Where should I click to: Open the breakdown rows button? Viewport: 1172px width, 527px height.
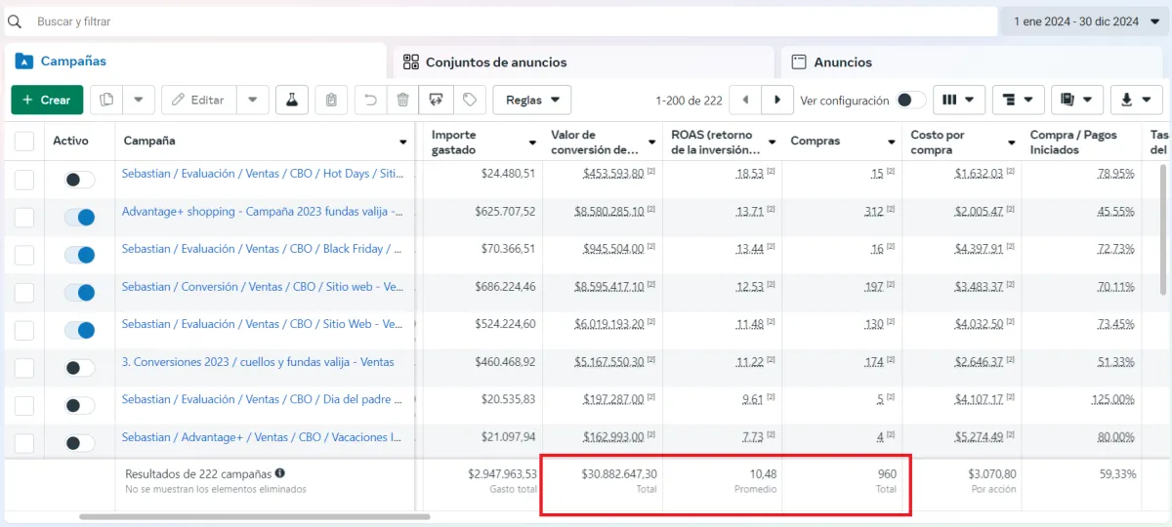pyautogui.click(x=1019, y=100)
